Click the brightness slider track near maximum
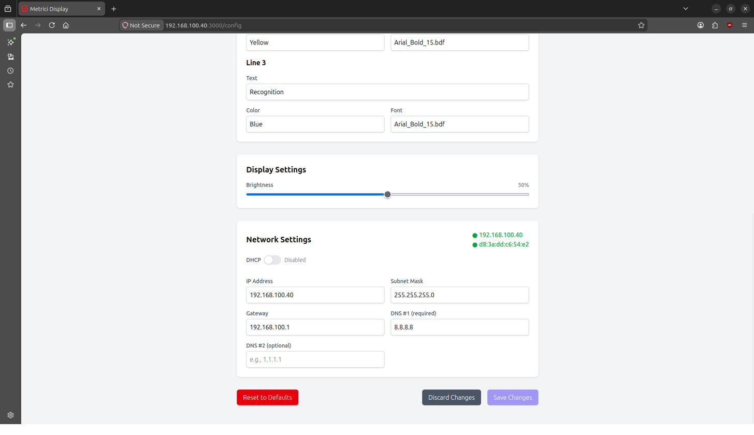 pos(526,195)
